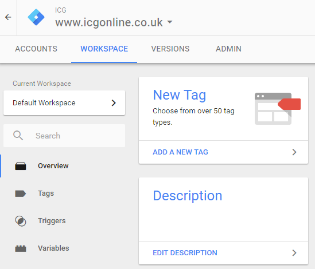
Task: Click the Google Tag Manager logo
Action: pos(36,17)
